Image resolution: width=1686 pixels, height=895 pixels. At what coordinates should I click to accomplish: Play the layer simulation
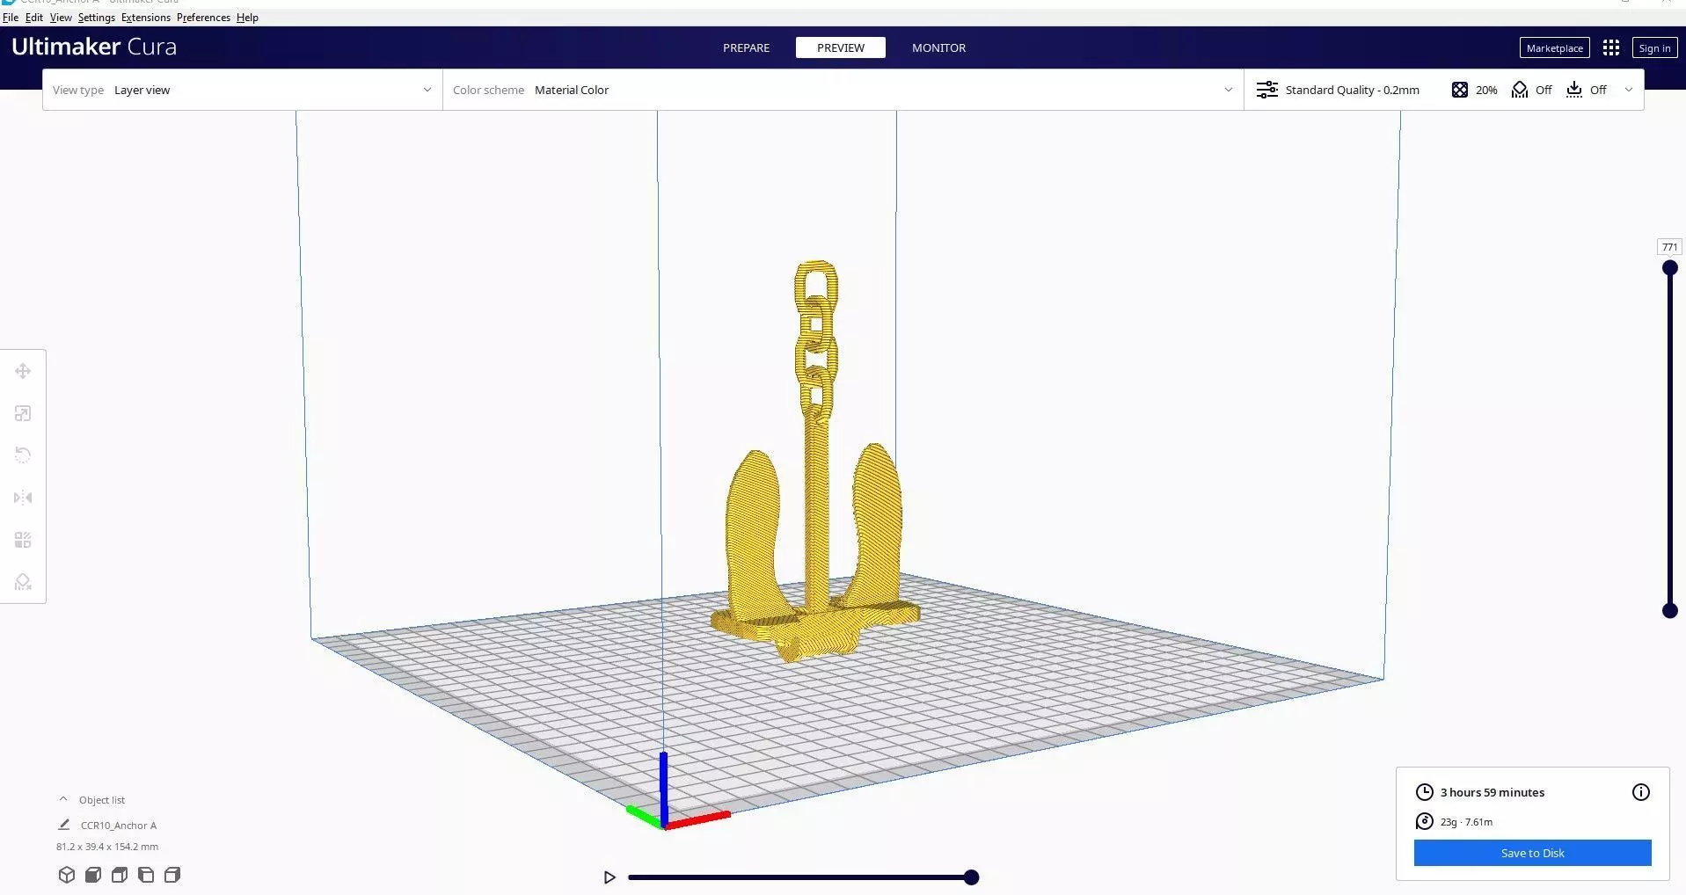[x=609, y=877]
